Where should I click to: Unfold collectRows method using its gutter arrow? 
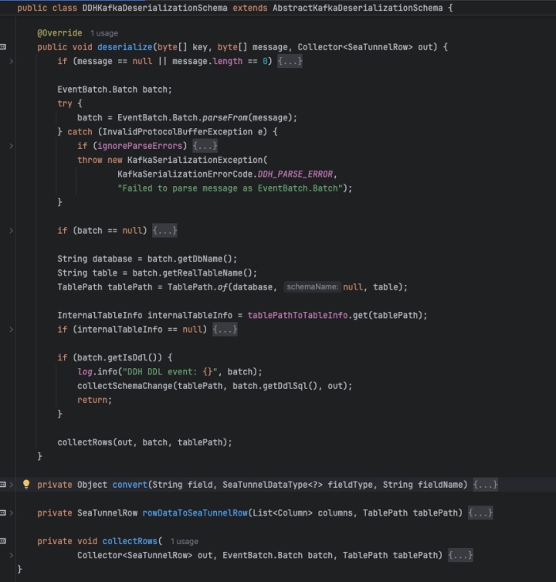click(x=11, y=555)
